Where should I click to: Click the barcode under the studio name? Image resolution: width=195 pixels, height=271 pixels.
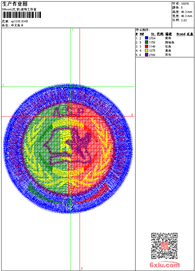[x=22, y=15]
